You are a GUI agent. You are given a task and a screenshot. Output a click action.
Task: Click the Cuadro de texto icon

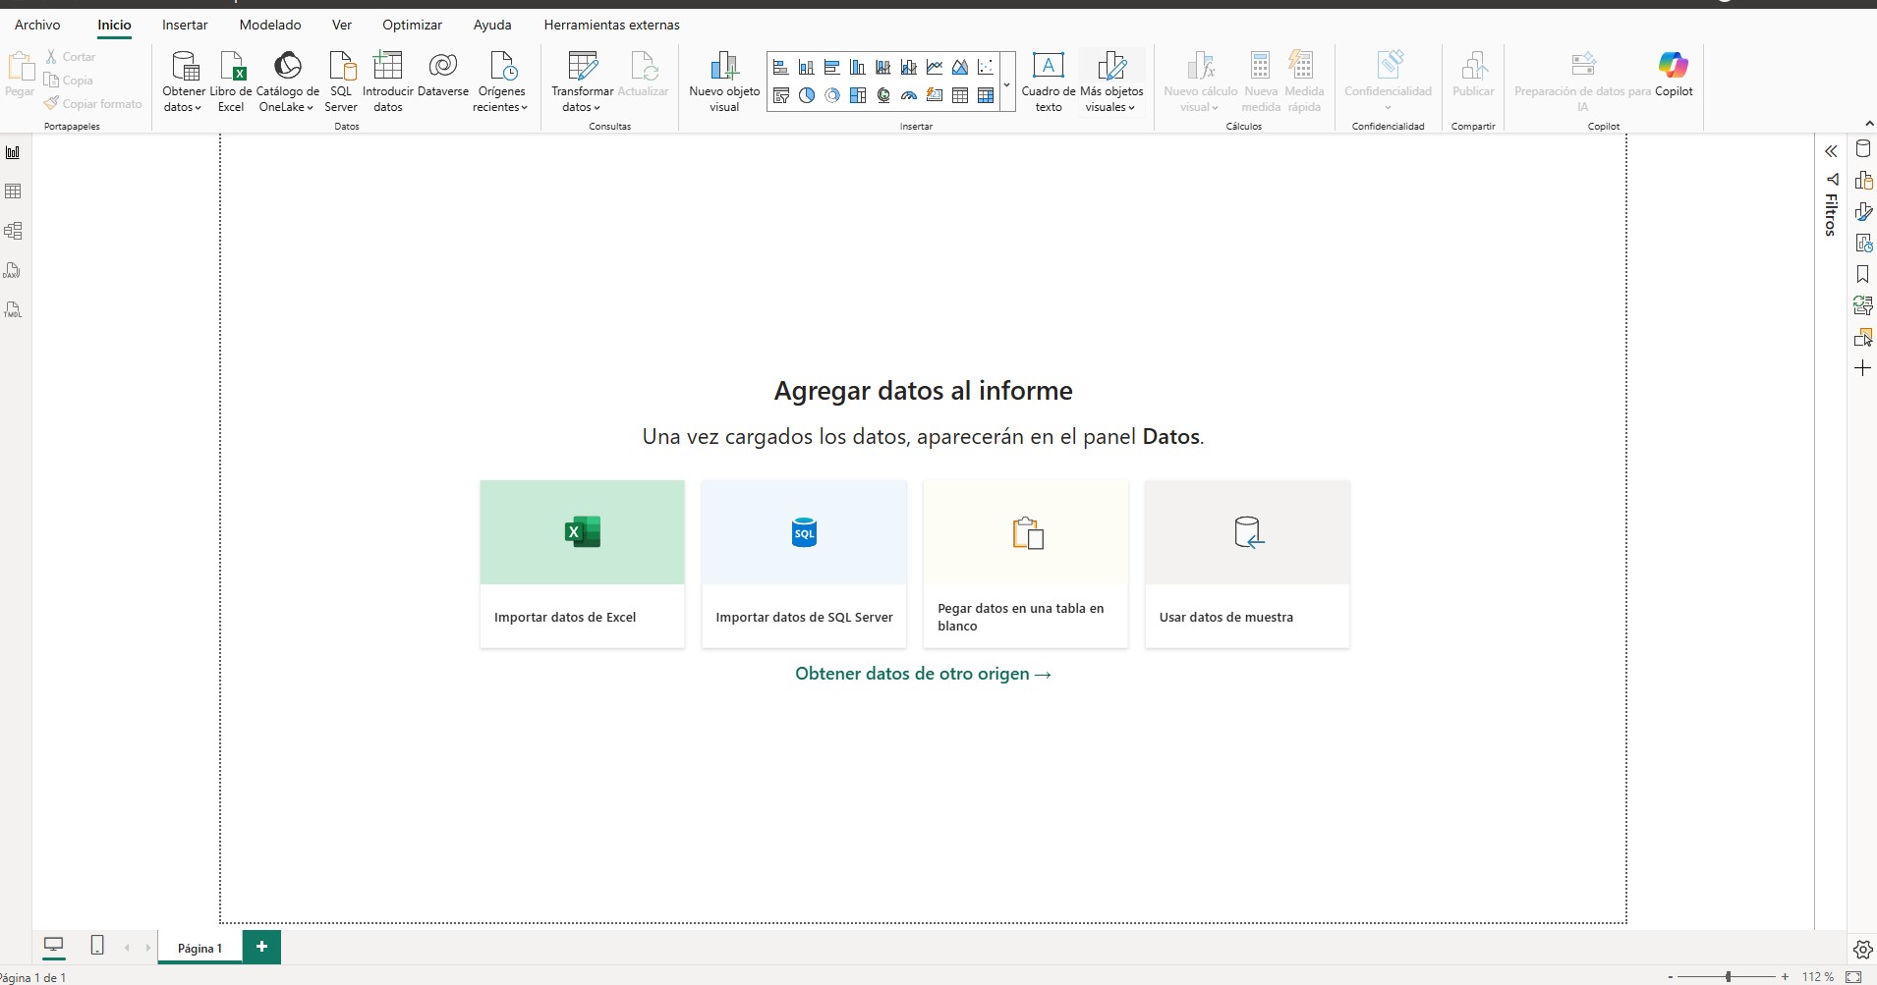(1049, 82)
